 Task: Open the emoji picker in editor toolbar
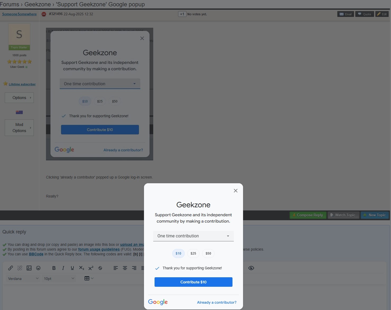click(38, 268)
